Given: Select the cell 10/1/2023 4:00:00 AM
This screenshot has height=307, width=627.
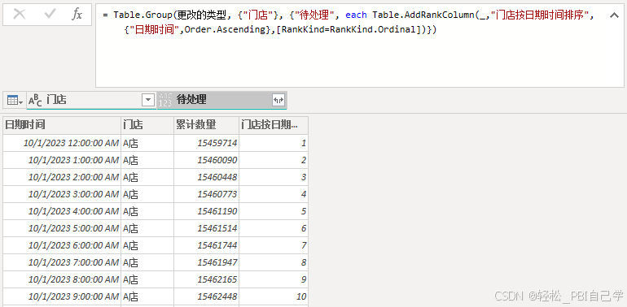Looking at the screenshot, I should [x=62, y=211].
